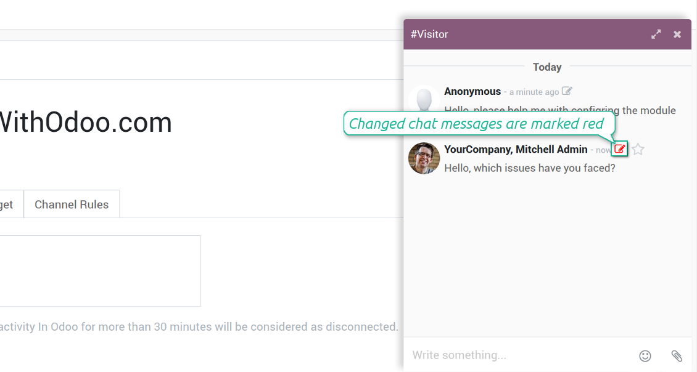The image size is (697, 372).
Task: Click the red edit icon on Mitchell Admin's message
Action: coord(620,149)
